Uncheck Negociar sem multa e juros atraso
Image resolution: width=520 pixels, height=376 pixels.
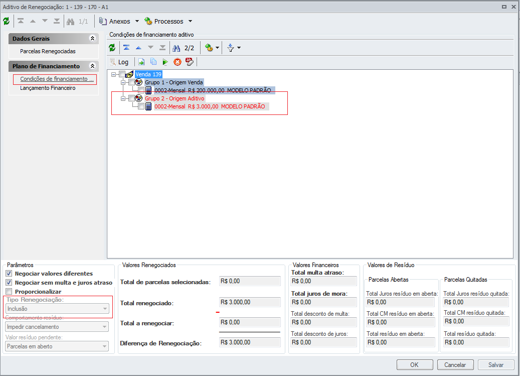[9, 283]
